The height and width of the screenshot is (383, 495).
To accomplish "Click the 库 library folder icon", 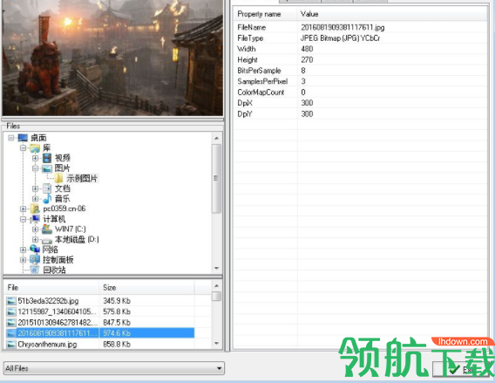I will (x=35, y=148).
